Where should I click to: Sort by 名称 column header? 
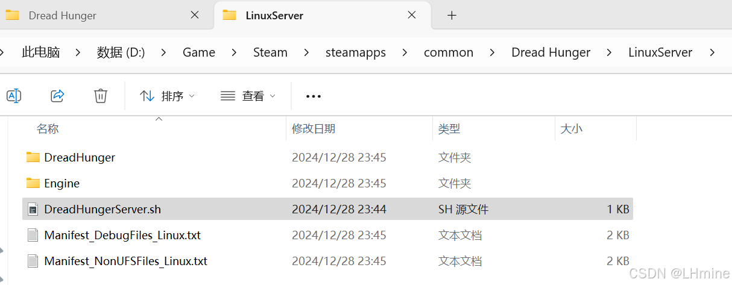click(48, 128)
